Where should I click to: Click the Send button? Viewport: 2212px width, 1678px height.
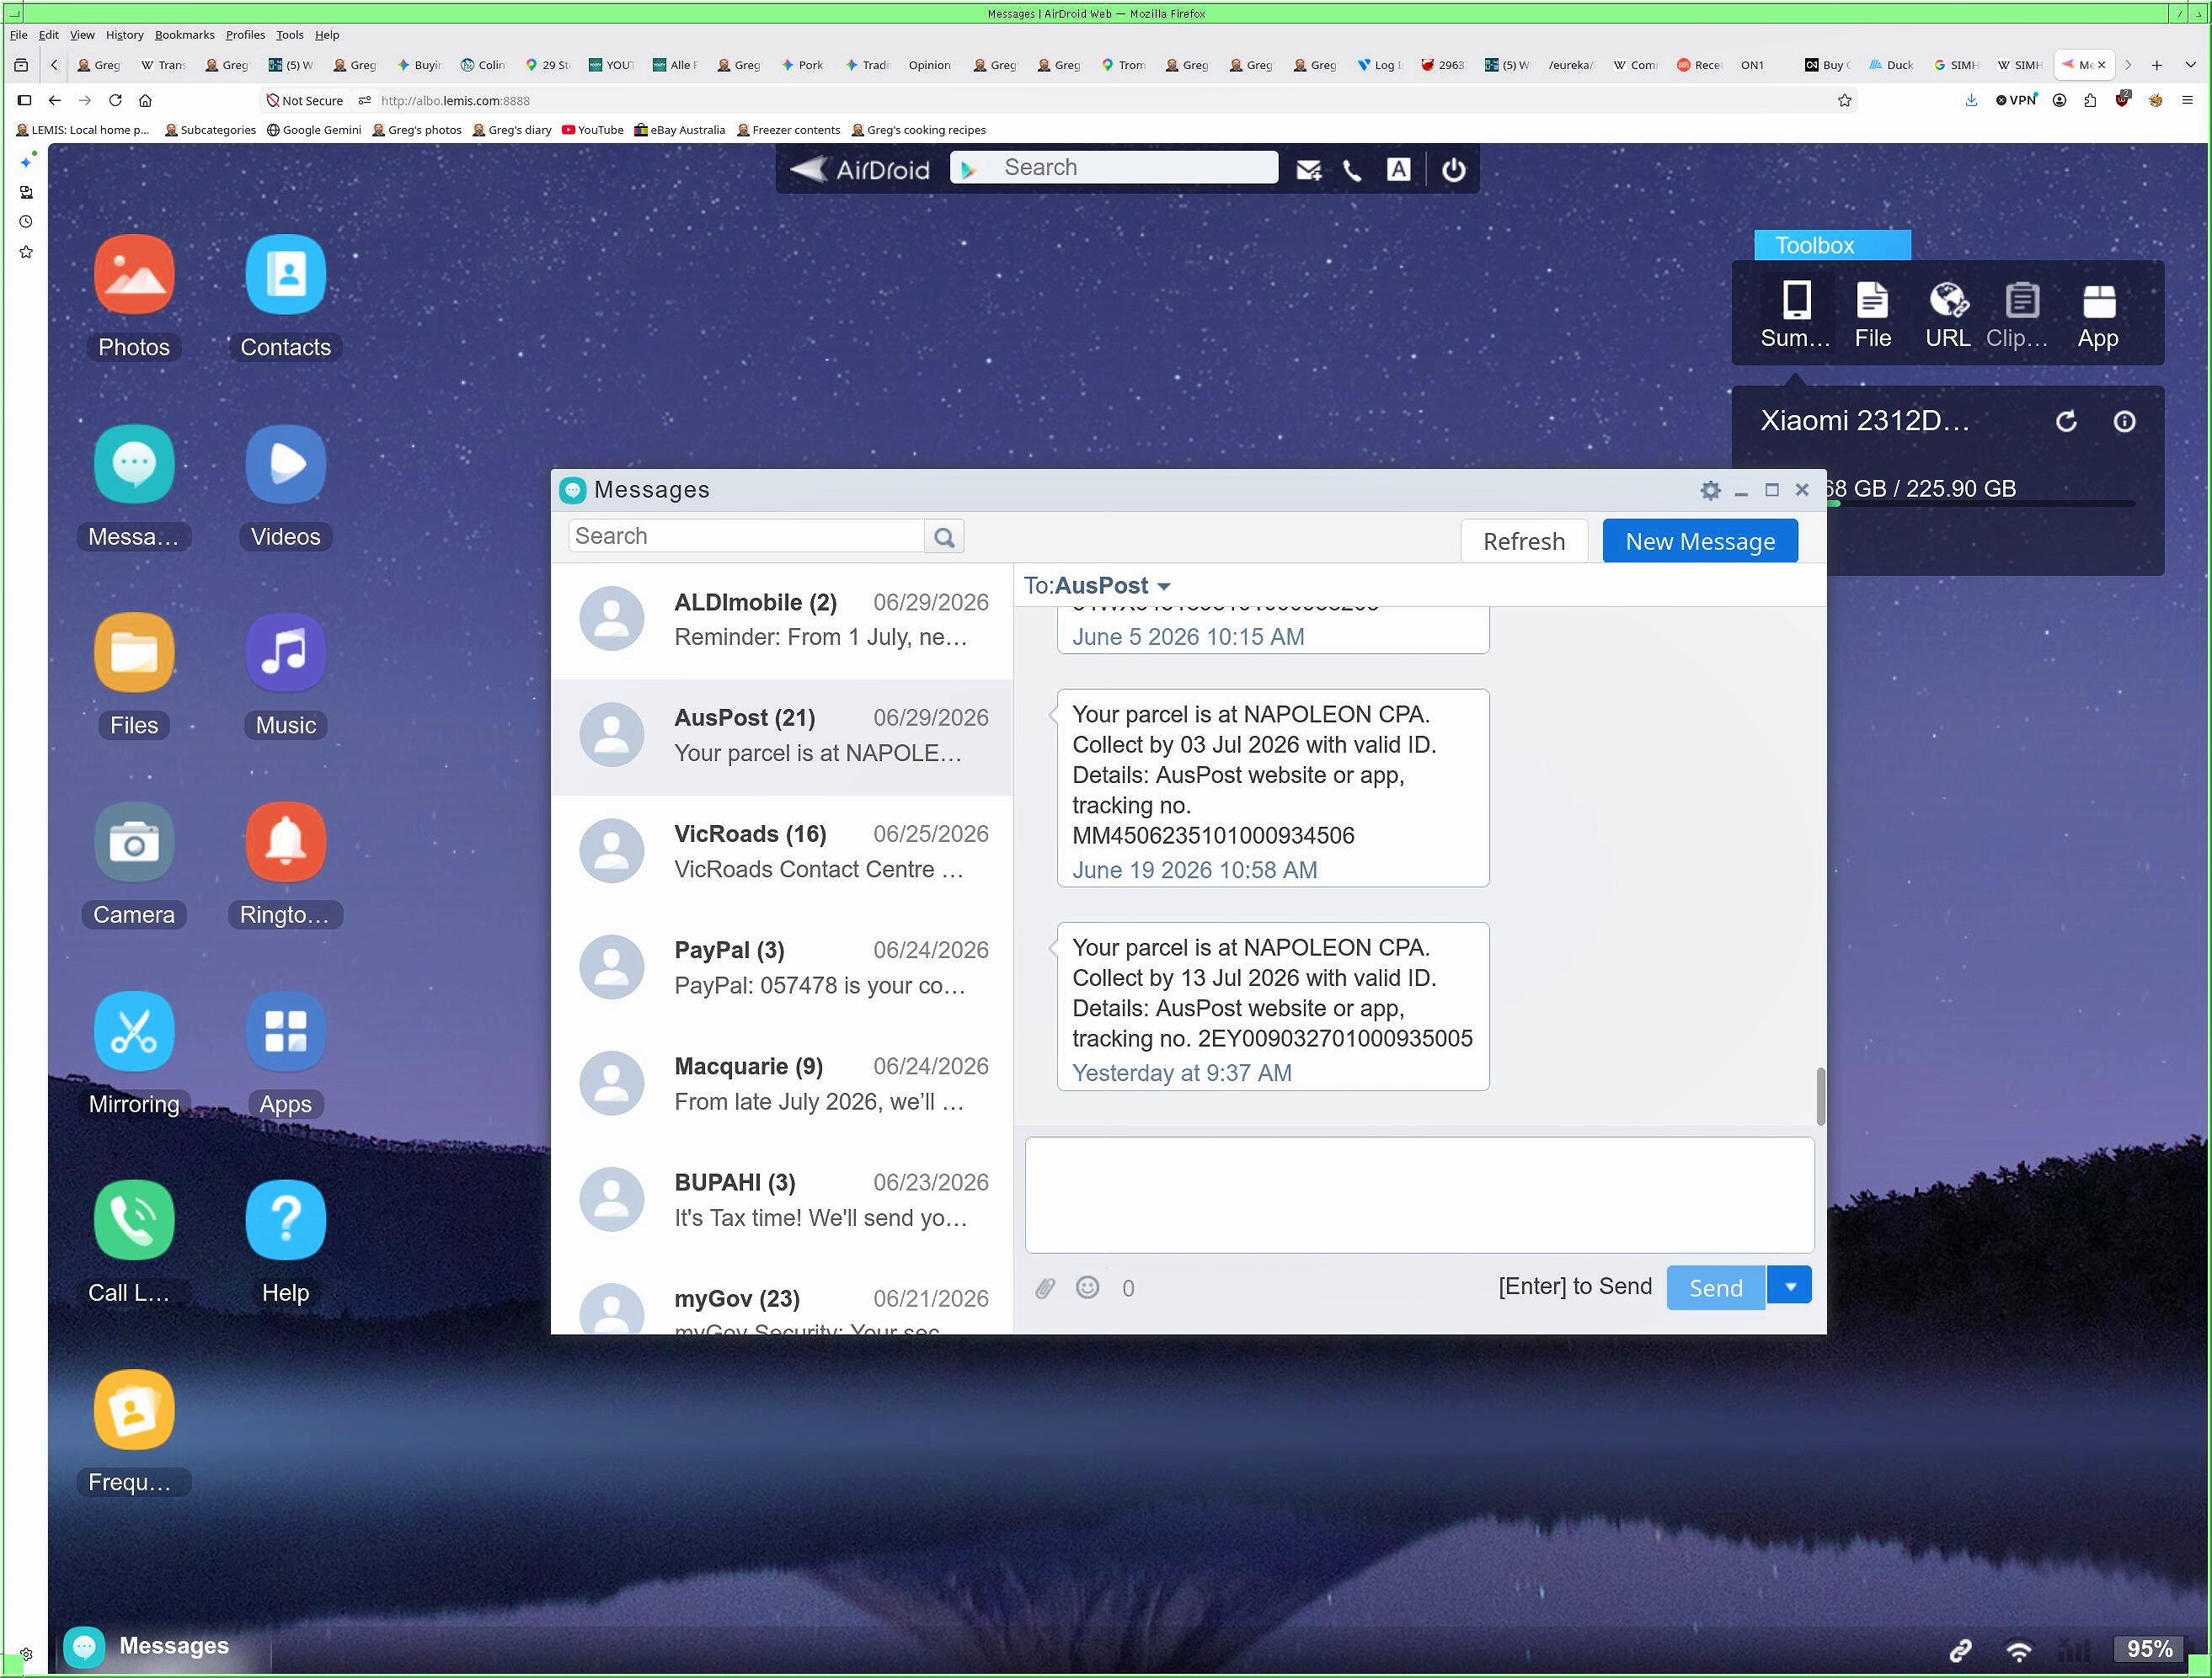tap(1715, 1287)
